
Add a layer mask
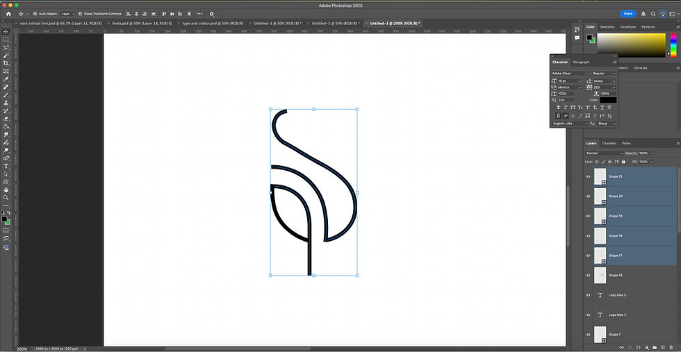coord(638,347)
